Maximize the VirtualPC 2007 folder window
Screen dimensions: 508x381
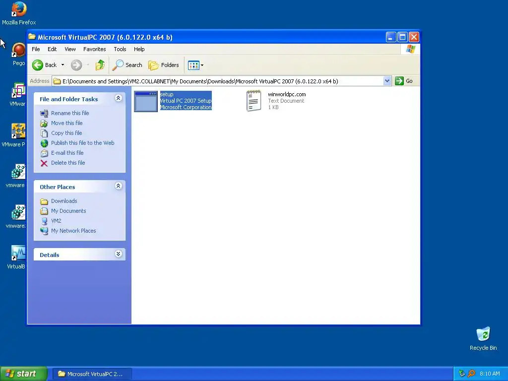click(402, 37)
